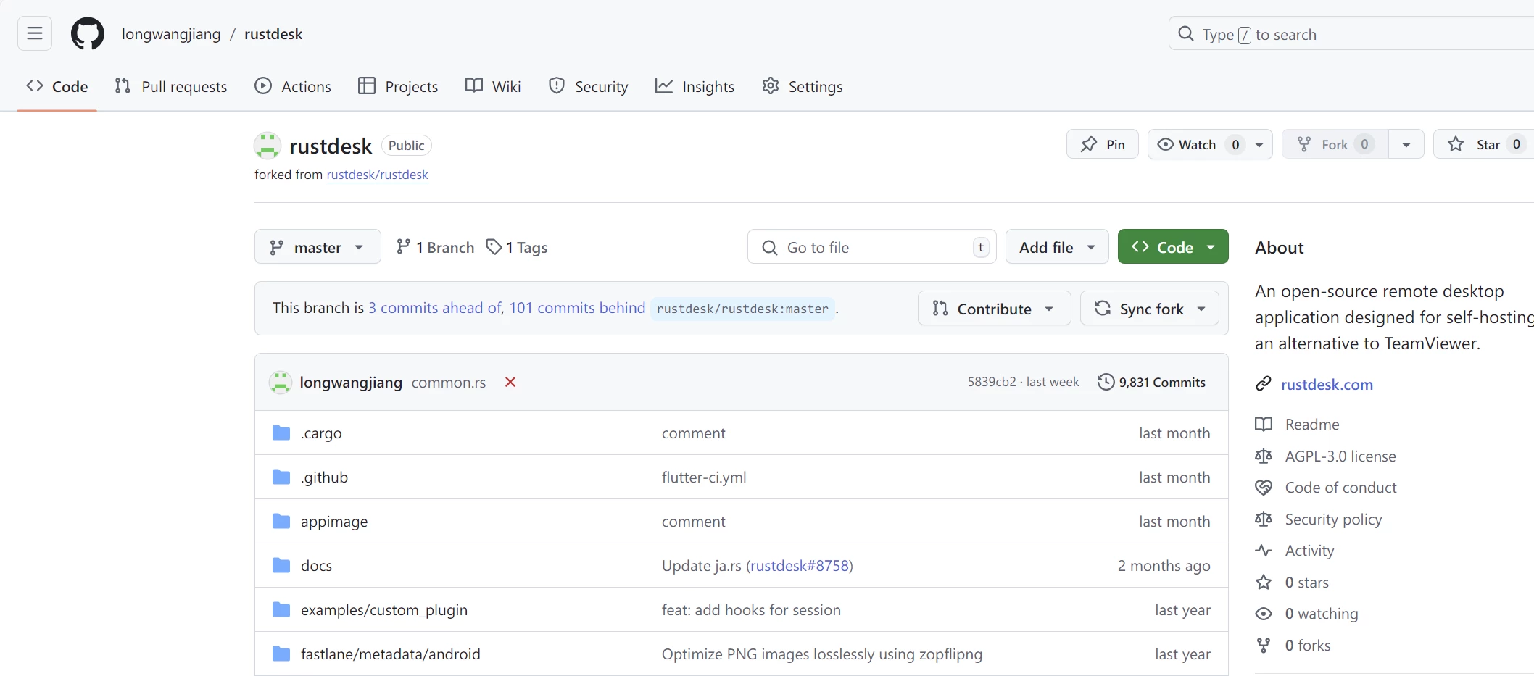This screenshot has height=676, width=1534.
Task: Click the red failed-check X icon
Action: point(510,382)
